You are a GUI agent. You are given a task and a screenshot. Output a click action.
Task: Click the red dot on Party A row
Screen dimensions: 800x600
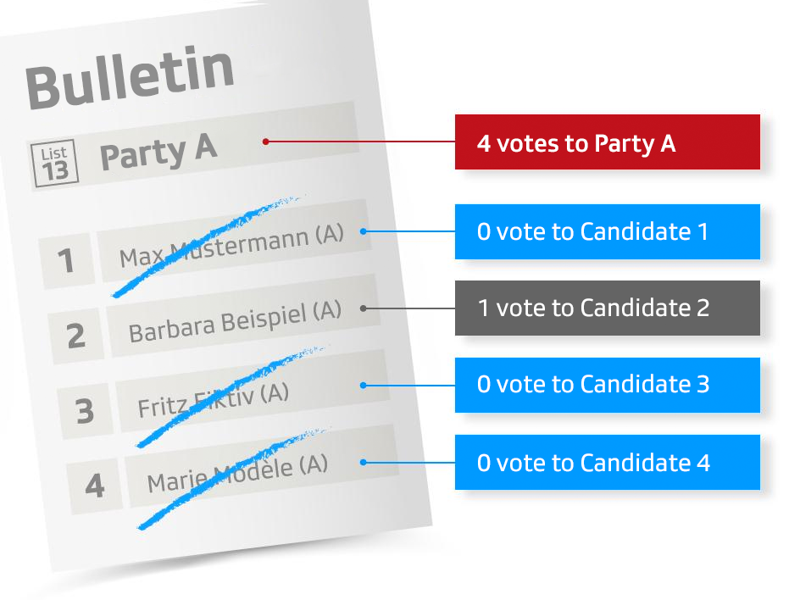pyautogui.click(x=265, y=142)
